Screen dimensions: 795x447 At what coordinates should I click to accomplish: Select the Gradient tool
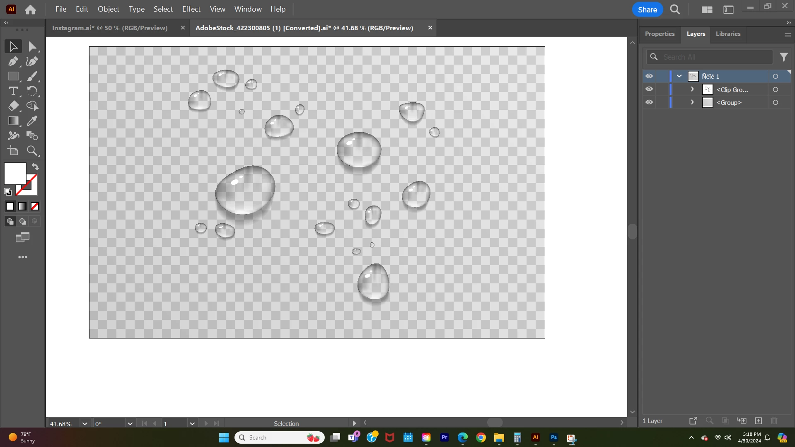[13, 121]
